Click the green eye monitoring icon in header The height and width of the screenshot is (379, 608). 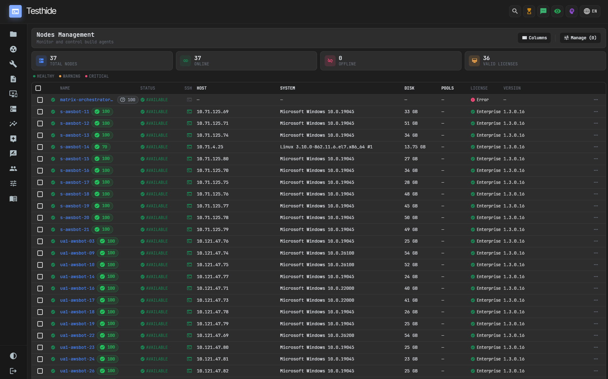coord(557,11)
